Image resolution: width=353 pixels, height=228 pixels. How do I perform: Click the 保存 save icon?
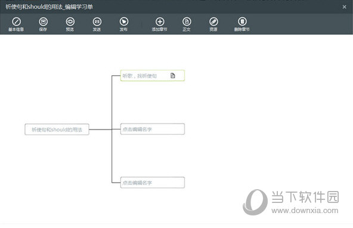43,21
